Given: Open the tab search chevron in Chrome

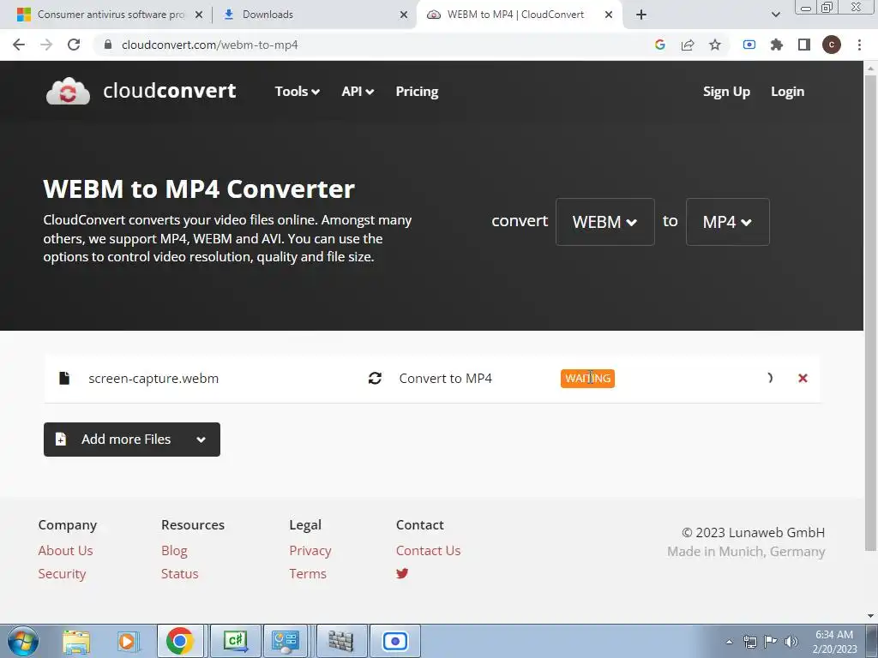Looking at the screenshot, I should [x=775, y=15].
